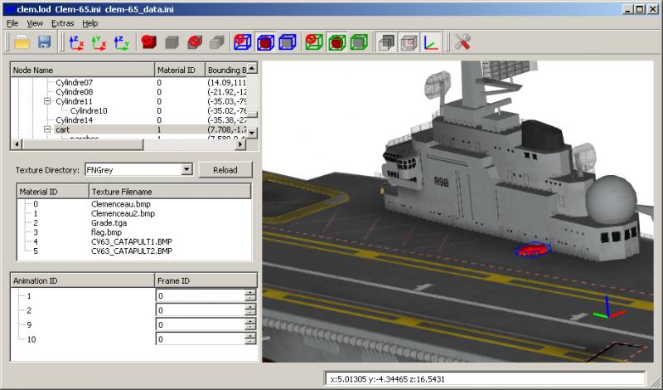Click the solid red cube icon
Screen dimensions: 663x390
point(149,42)
